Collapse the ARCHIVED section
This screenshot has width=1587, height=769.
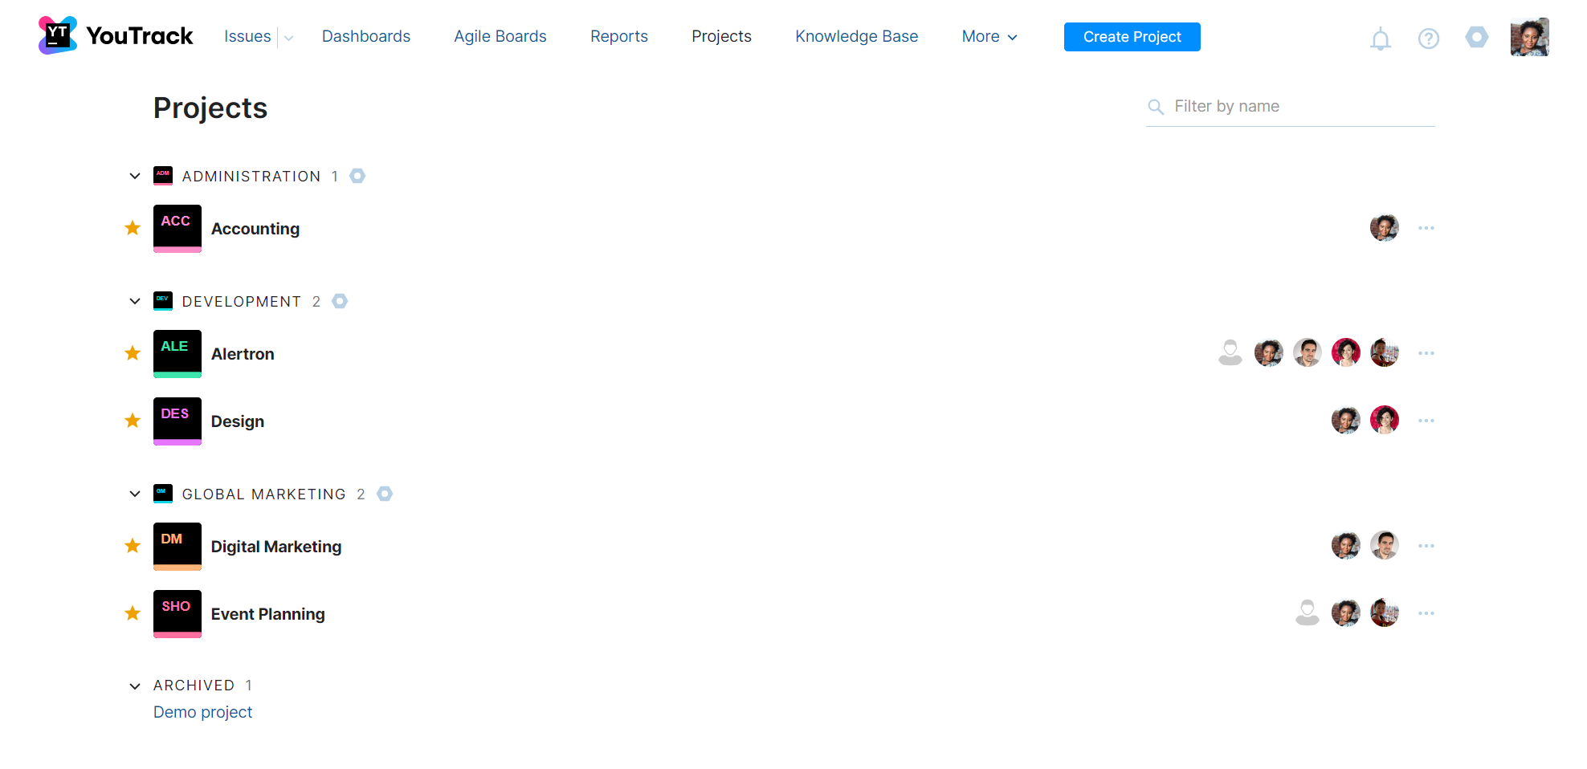pos(134,686)
